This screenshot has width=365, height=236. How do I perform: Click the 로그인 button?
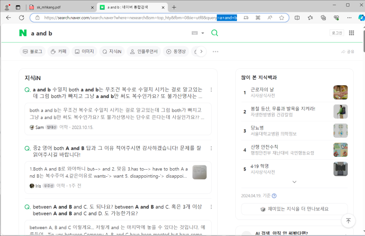pos(337,33)
